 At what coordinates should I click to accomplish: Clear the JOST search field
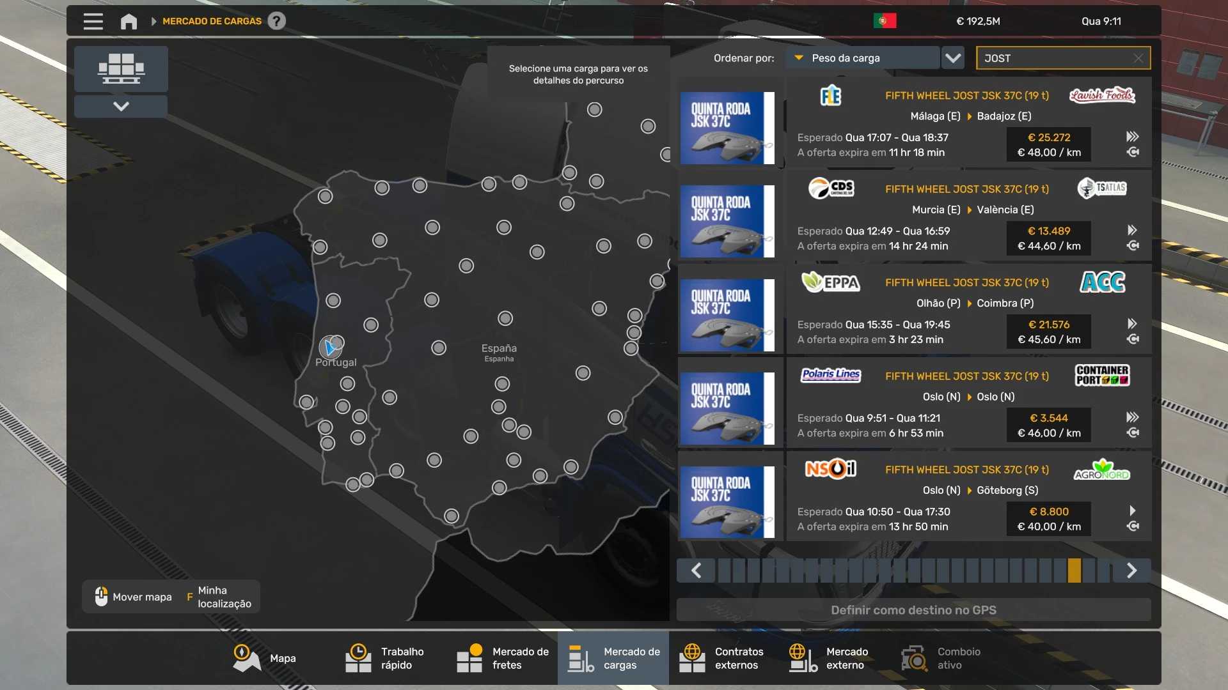pos(1138,58)
